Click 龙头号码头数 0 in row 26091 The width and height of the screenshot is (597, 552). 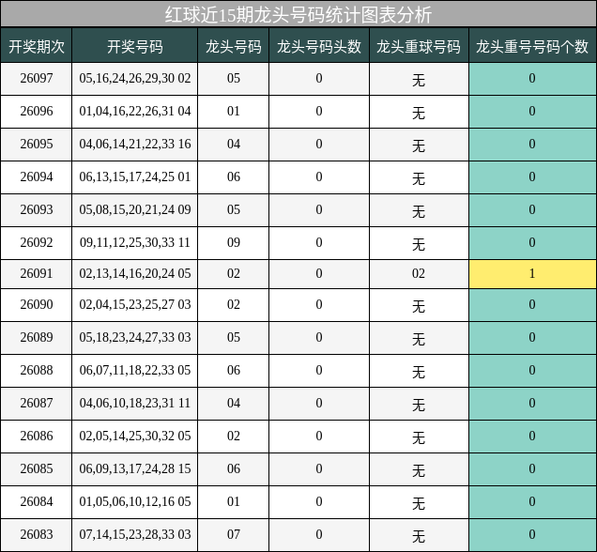319,274
